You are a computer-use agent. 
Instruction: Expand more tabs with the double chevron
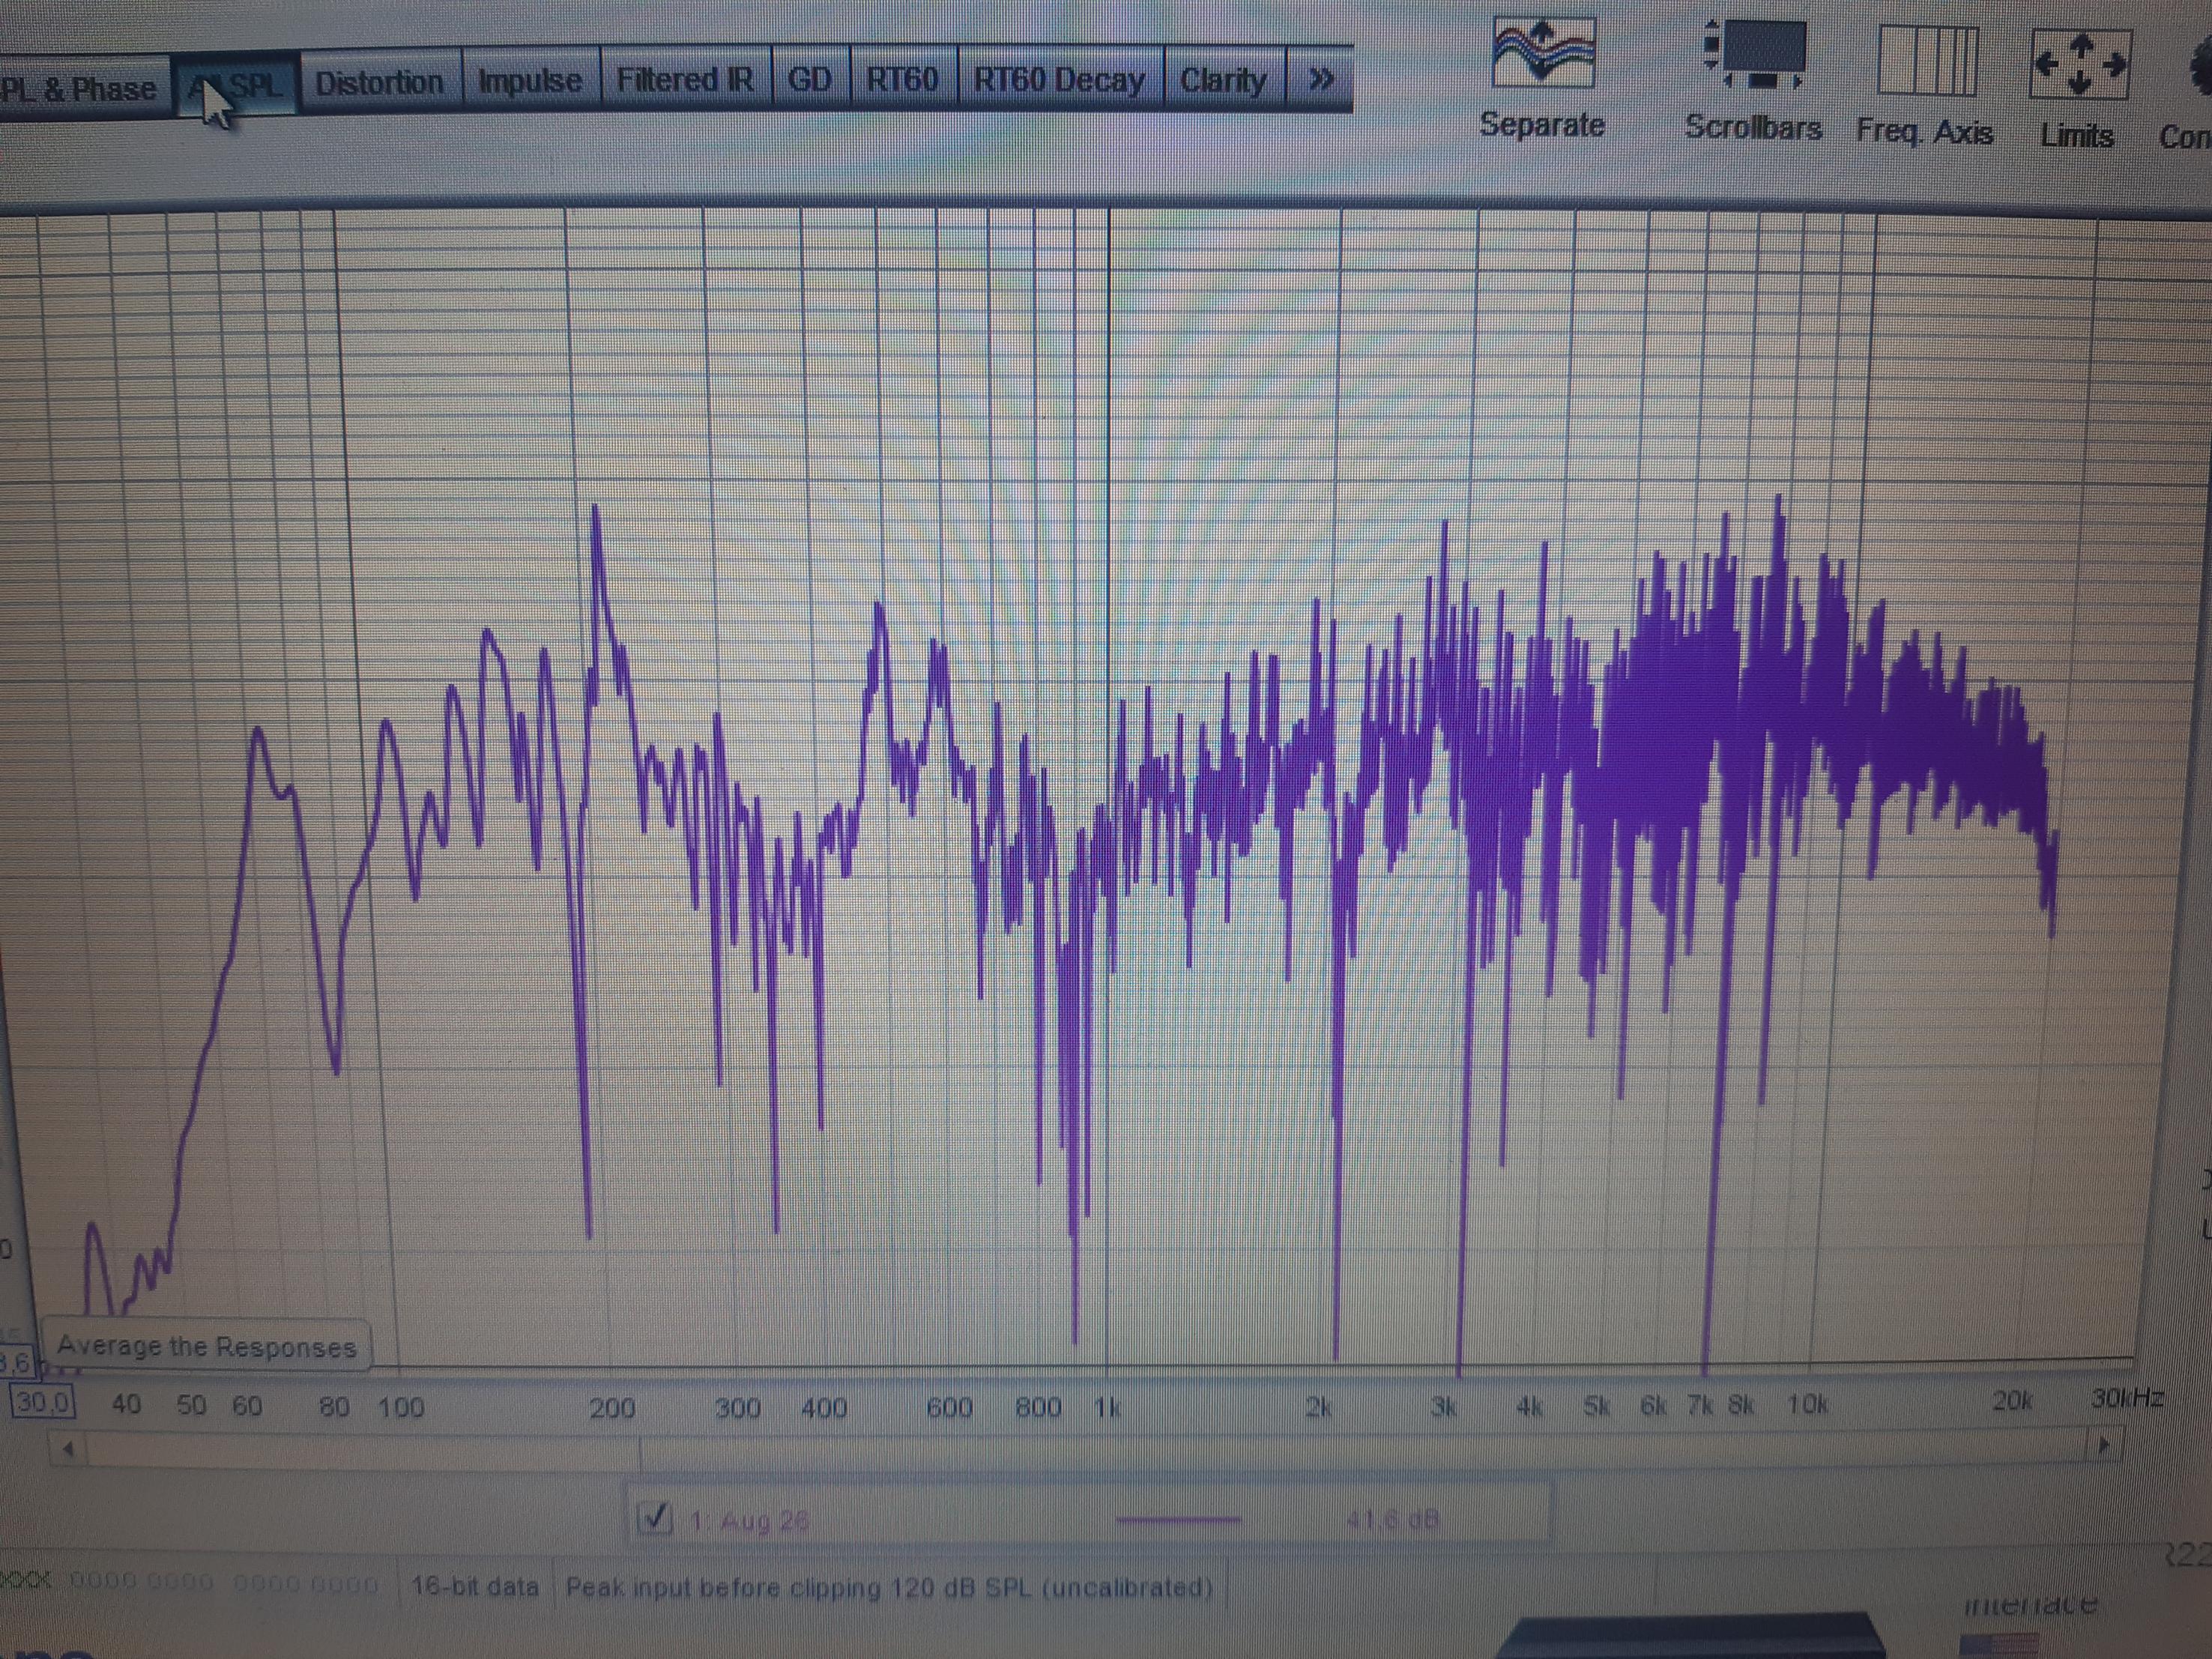click(x=1321, y=79)
